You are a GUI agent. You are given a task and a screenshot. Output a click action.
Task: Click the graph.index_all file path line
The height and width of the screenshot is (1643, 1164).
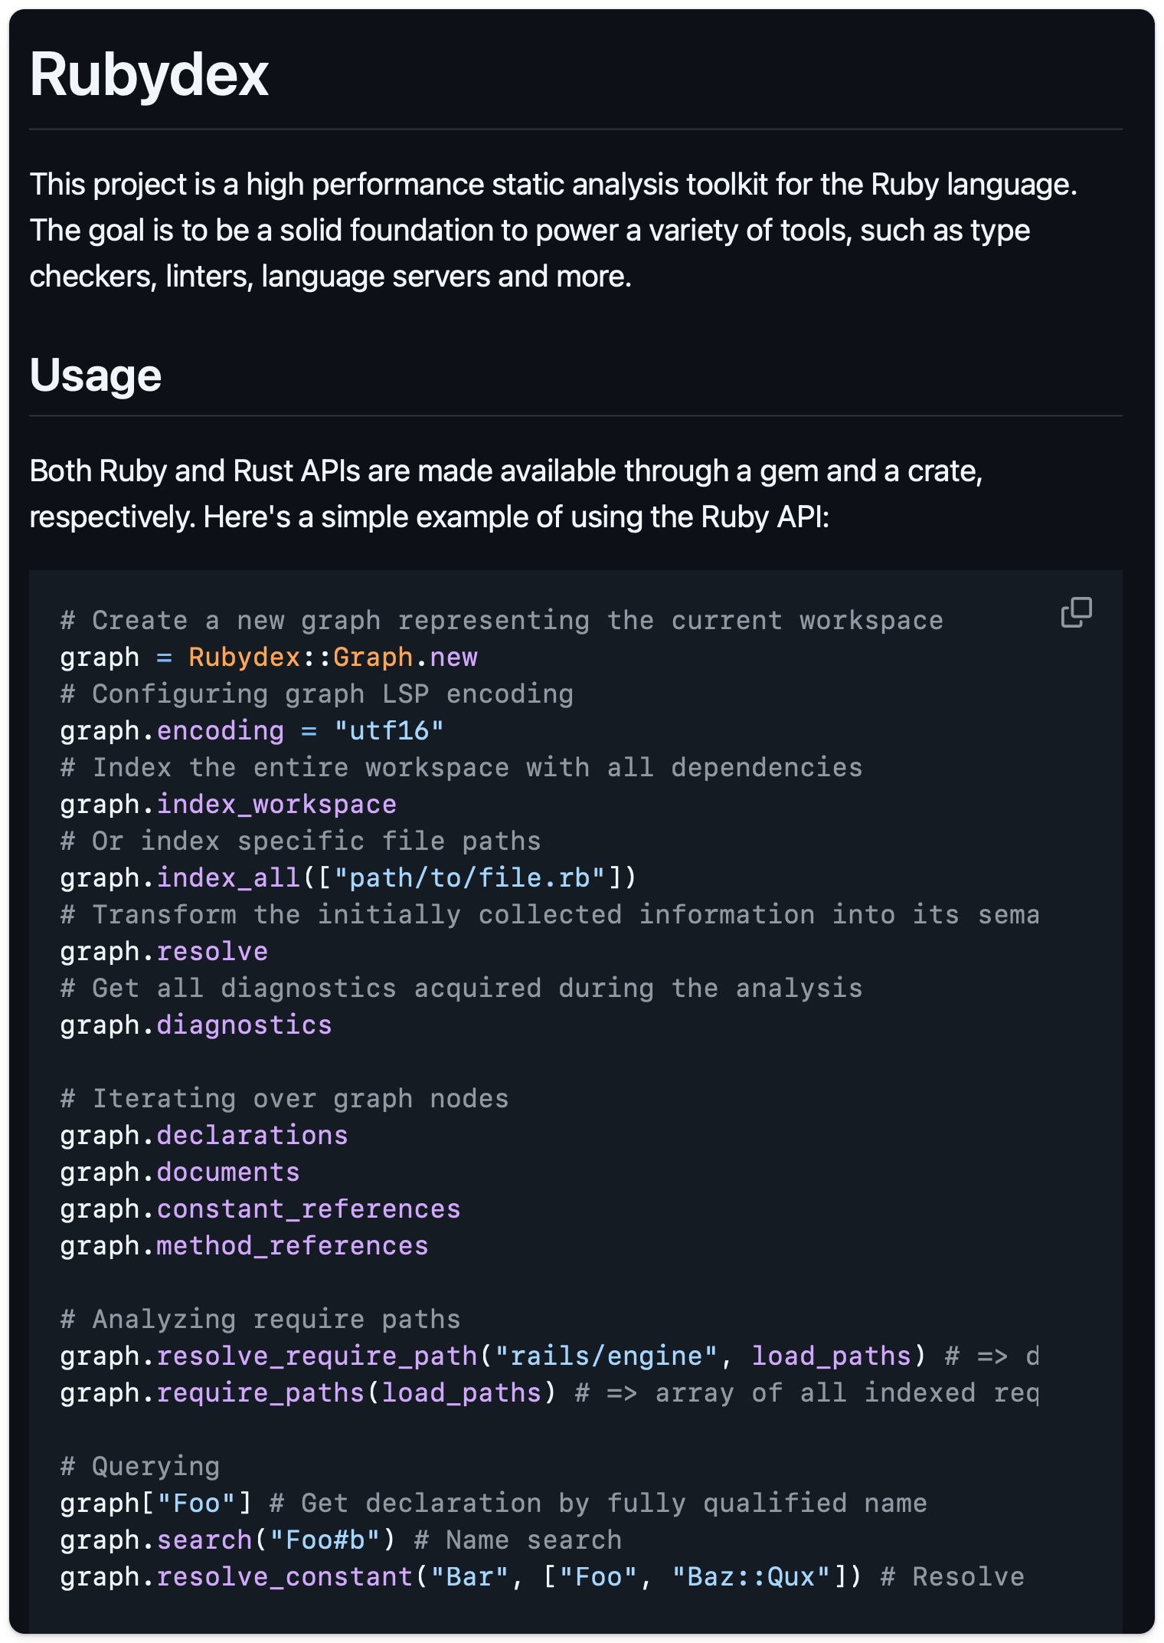click(348, 878)
